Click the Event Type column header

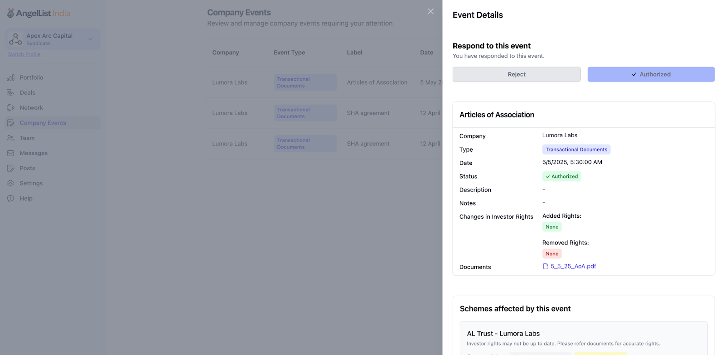[289, 53]
